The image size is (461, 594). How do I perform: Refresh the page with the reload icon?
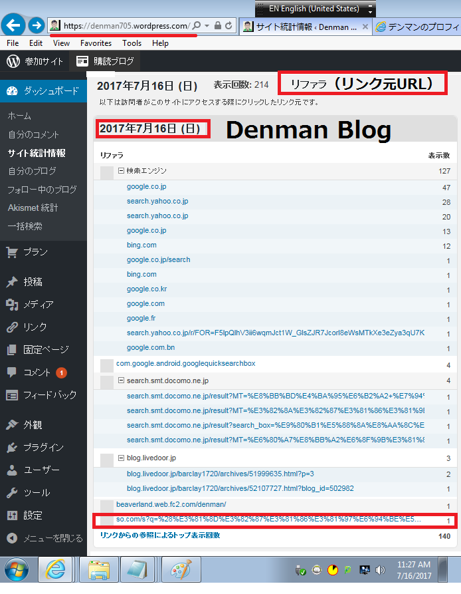point(229,26)
